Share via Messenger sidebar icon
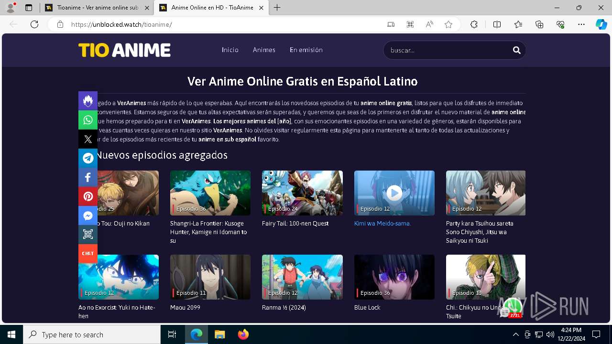 [88, 215]
